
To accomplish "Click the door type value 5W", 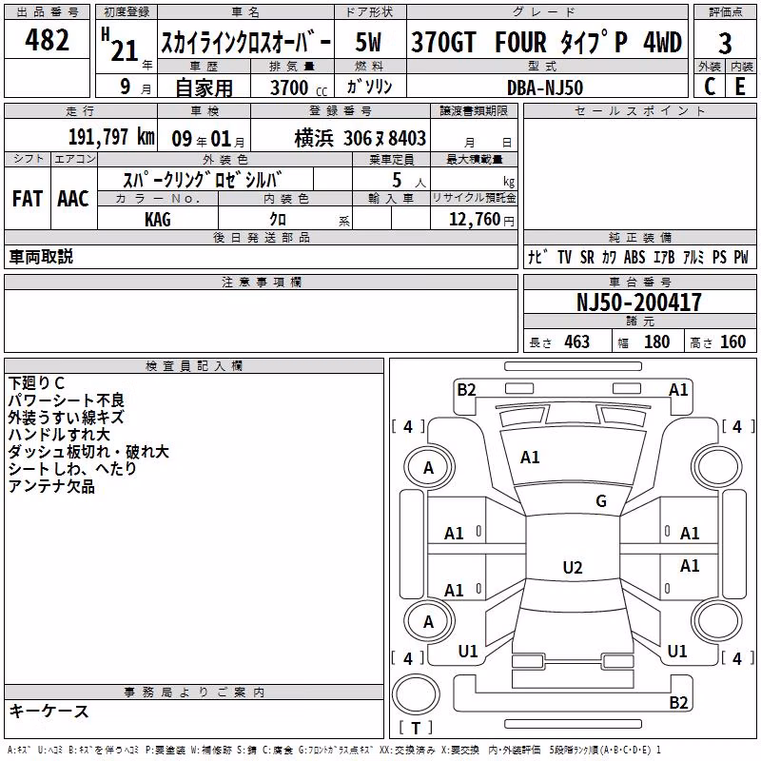I will point(368,42).
